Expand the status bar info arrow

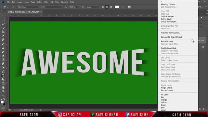(40, 110)
